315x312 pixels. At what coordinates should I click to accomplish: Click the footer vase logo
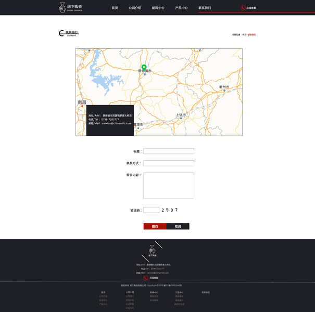[x=152, y=251]
